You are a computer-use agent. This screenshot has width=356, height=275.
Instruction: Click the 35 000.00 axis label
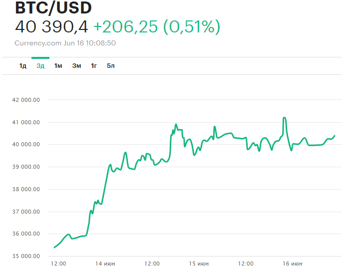[25, 257]
